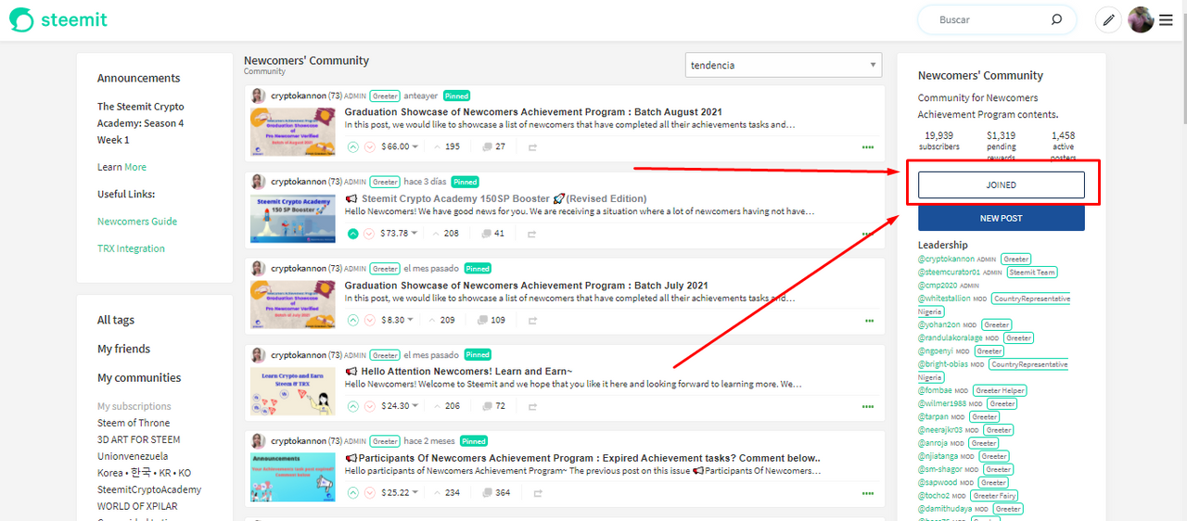
Task: Open 3D ART FOR STEEM subscription
Action: [x=139, y=439]
